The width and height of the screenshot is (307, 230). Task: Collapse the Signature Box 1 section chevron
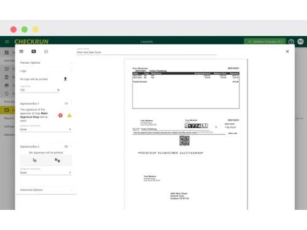(x=71, y=104)
